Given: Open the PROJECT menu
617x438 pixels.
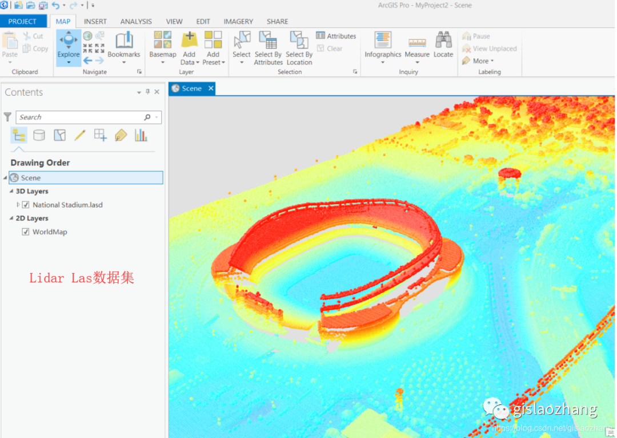Looking at the screenshot, I should [23, 21].
